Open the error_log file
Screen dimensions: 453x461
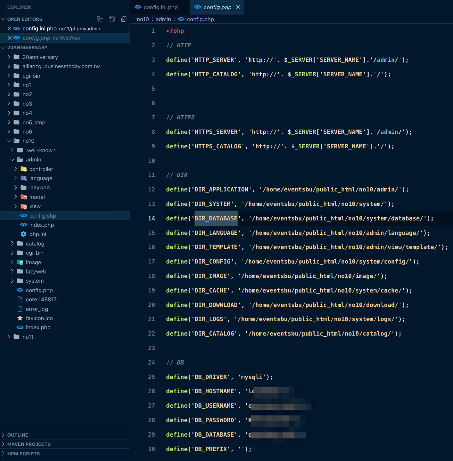click(37, 309)
